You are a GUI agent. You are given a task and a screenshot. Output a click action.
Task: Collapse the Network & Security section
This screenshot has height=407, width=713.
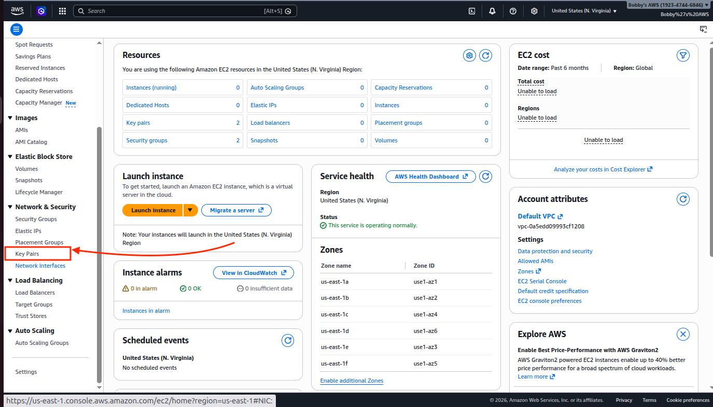point(10,207)
